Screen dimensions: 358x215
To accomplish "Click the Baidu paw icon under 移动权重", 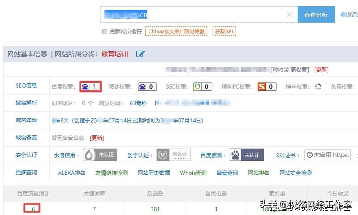I will click(142, 87).
